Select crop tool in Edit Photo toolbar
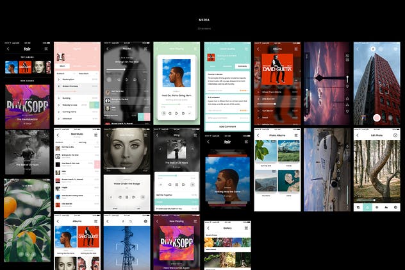 [x=358, y=207]
